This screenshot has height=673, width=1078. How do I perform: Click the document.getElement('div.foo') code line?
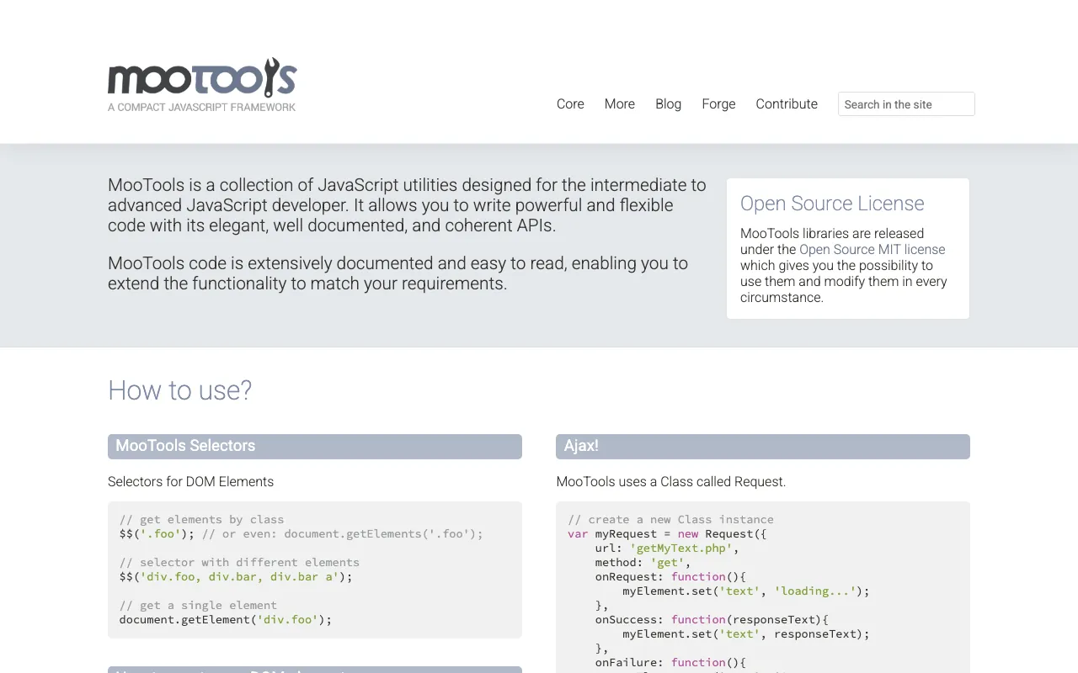click(x=226, y=620)
